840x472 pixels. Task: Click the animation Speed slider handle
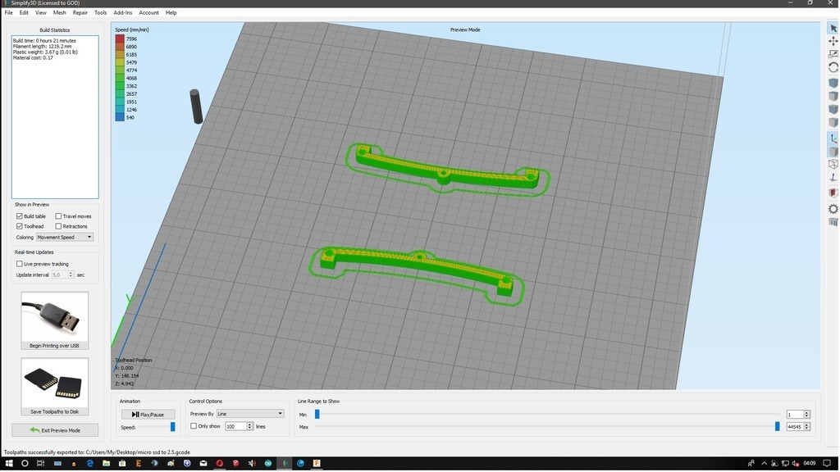click(x=172, y=427)
